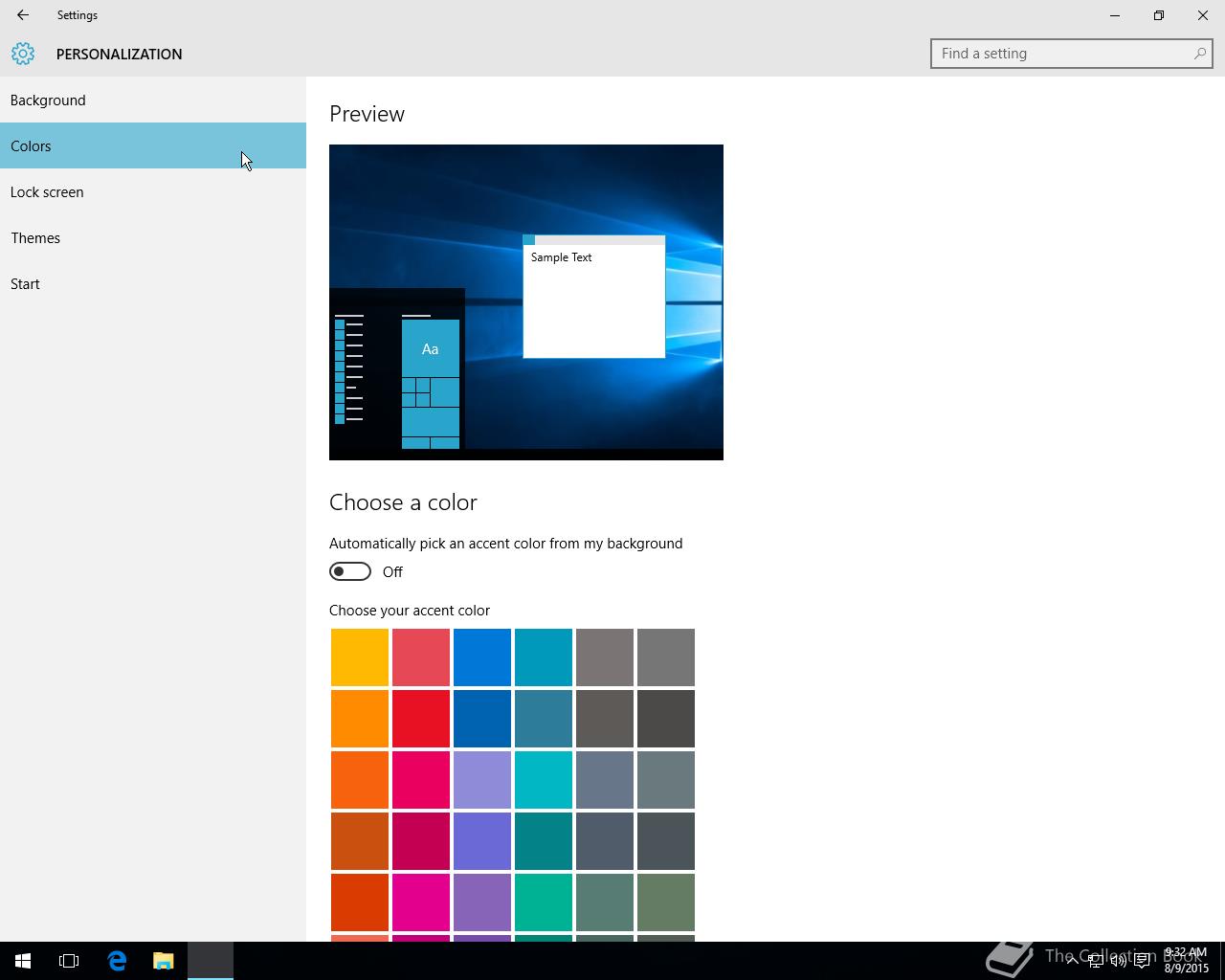1225x980 pixels.
Task: Select the light lavender accent swatch
Action: coord(482,780)
